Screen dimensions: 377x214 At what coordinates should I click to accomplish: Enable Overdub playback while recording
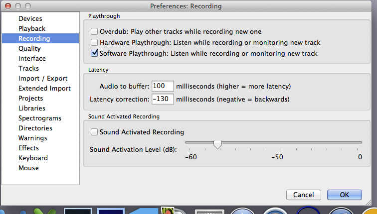94,31
